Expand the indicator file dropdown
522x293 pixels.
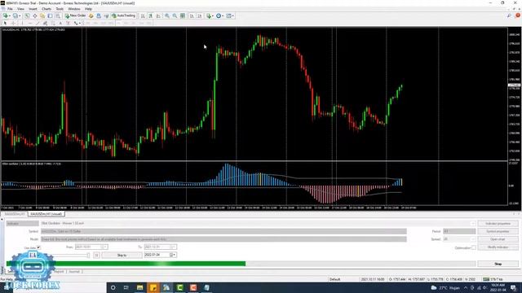pos(473,223)
